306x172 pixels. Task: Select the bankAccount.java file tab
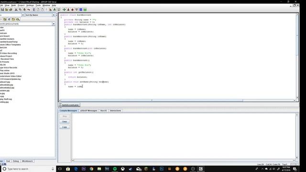(69, 105)
